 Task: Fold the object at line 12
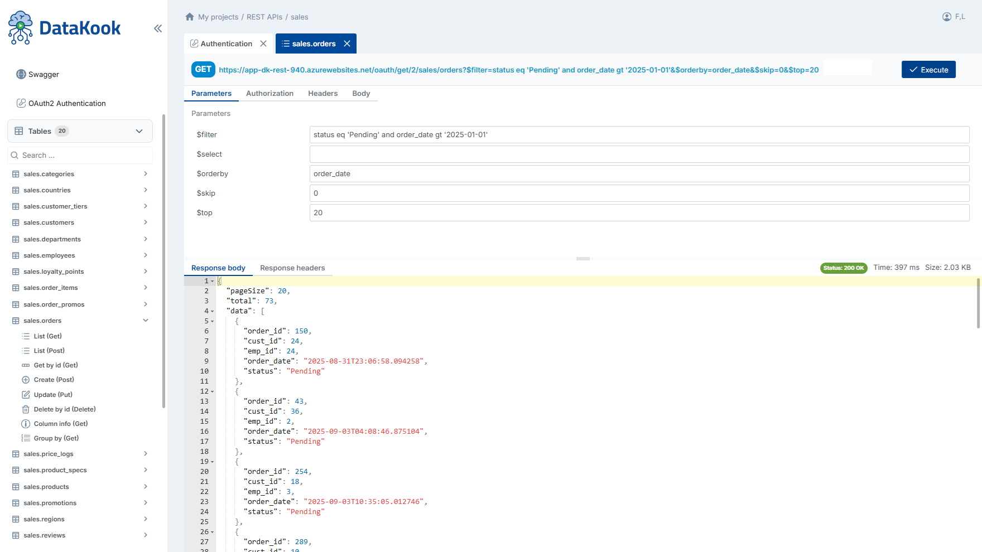tap(213, 391)
